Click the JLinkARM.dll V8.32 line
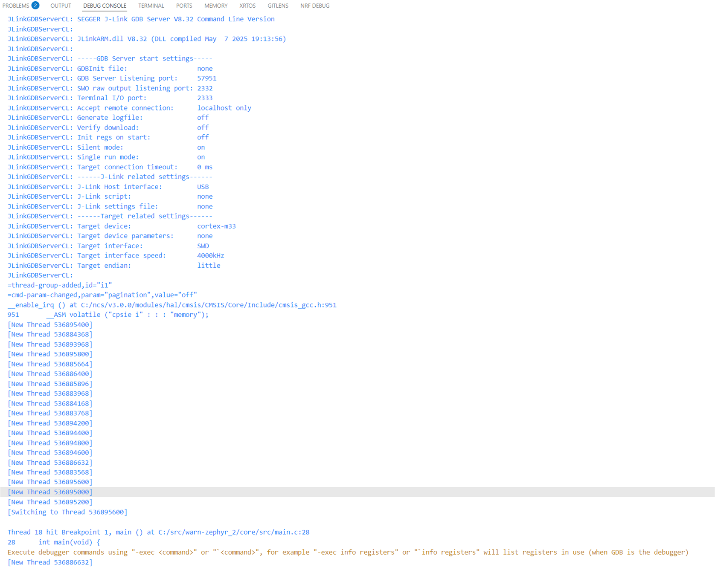The image size is (715, 573). pos(147,39)
